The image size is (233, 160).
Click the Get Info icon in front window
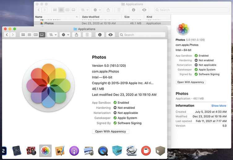pos(100,35)
